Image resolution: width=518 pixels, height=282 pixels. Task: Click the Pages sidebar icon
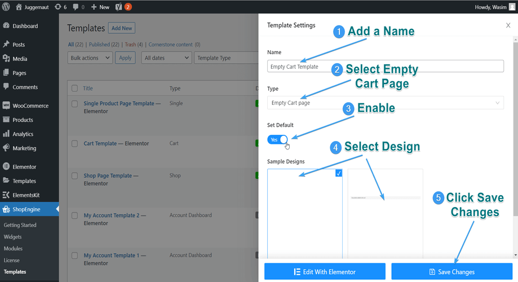point(6,73)
